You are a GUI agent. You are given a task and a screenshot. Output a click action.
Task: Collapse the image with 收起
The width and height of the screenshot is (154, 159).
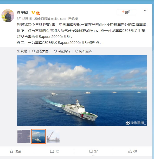[22, 51]
